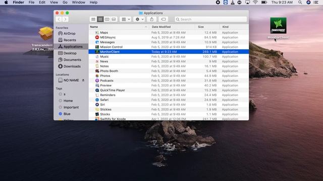Screen dimensions: 323x181
Task: Click the Music app icon in list
Action: pos(97,56)
